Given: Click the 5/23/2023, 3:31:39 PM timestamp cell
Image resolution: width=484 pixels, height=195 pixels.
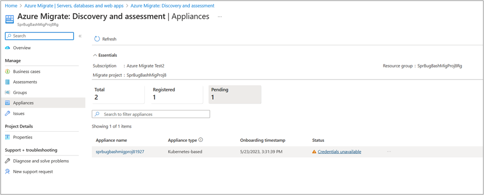Looking at the screenshot, I should coord(261,151).
